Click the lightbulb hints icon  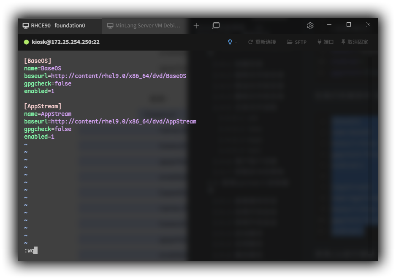(x=230, y=42)
